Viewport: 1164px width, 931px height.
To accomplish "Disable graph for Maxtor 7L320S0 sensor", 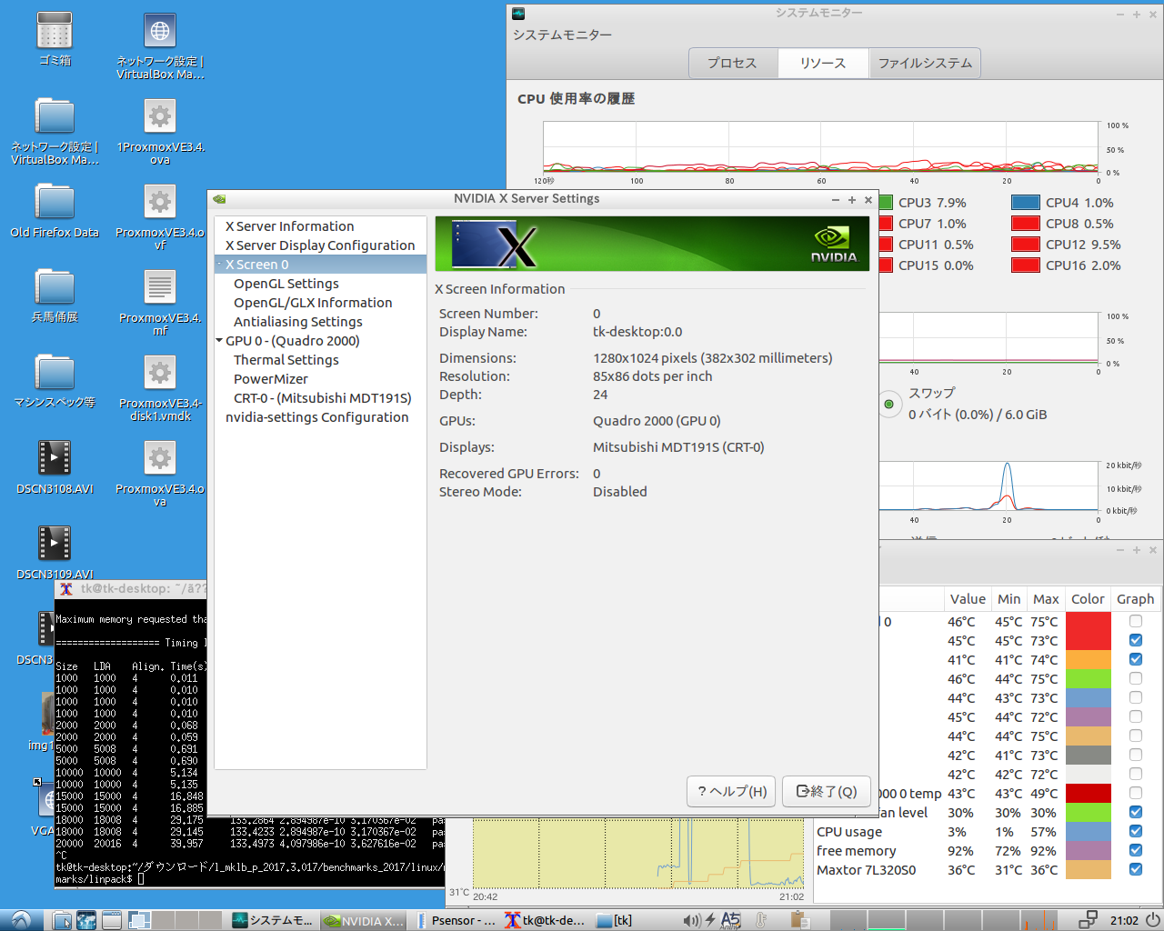I will [1135, 869].
